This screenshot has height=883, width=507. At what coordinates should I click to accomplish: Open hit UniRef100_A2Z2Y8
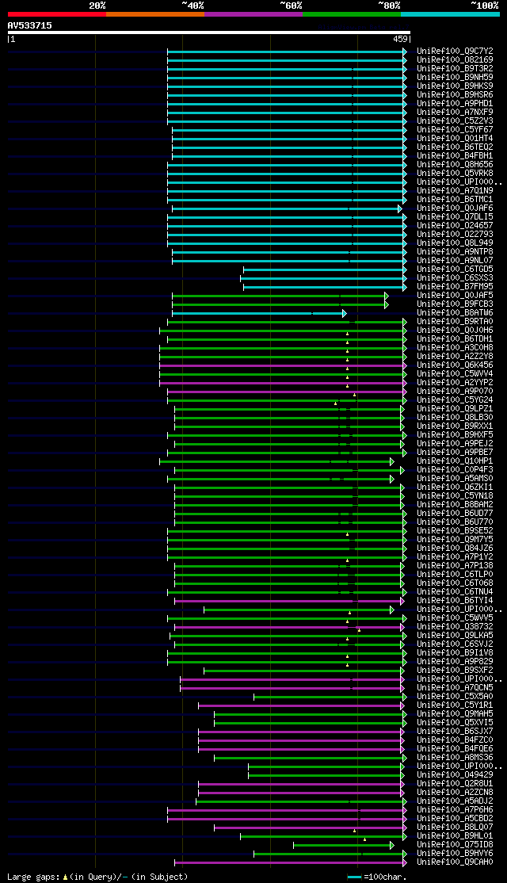456,357
